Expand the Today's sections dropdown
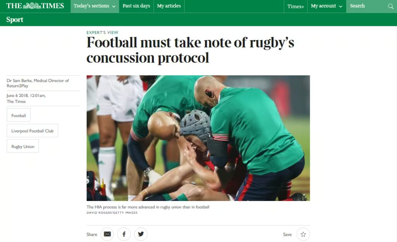Viewport: 397px width, 242px height. pyautogui.click(x=95, y=6)
